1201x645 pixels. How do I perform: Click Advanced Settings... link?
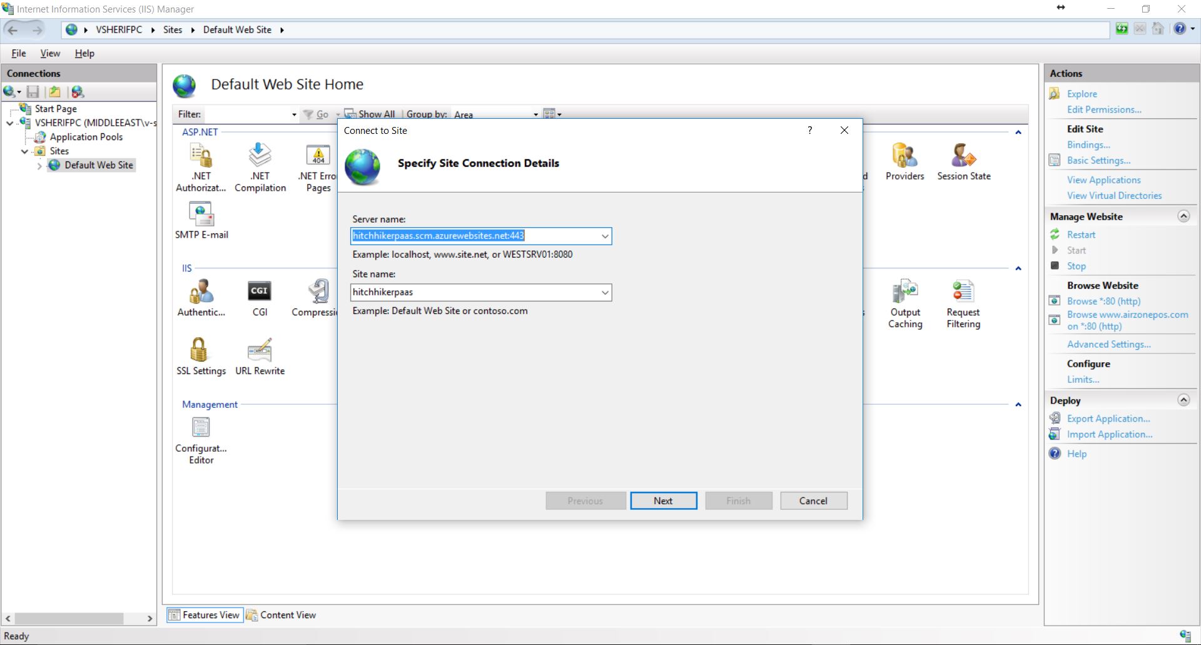coord(1108,344)
